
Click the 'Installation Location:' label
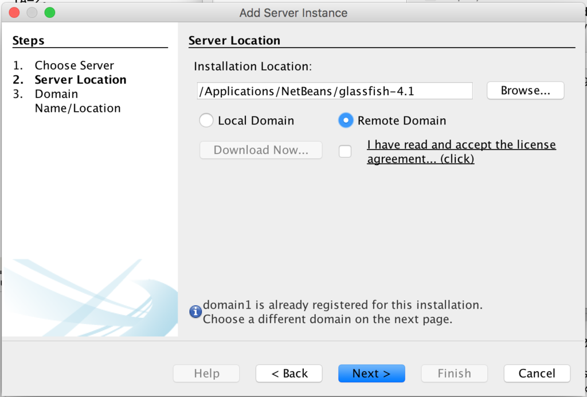click(x=253, y=67)
